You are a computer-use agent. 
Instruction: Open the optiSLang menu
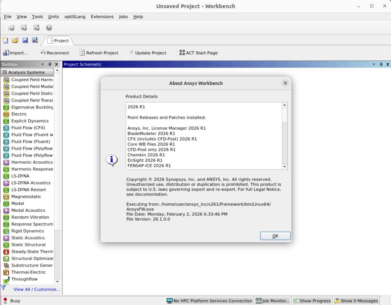pos(75,17)
